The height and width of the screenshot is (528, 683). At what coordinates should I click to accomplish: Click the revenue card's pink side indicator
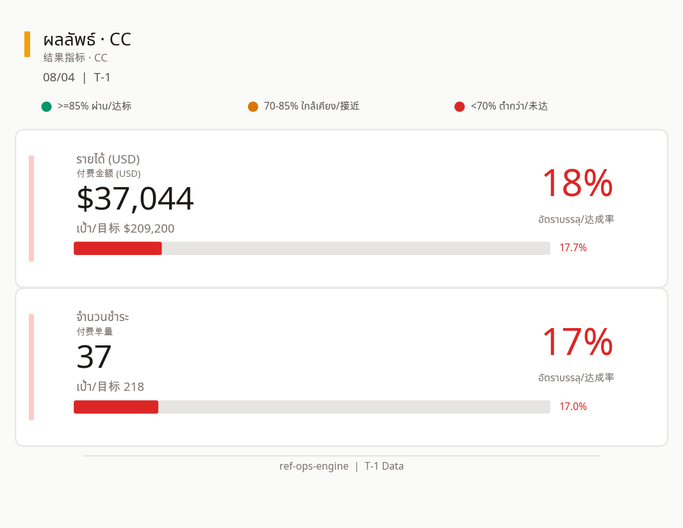31,208
